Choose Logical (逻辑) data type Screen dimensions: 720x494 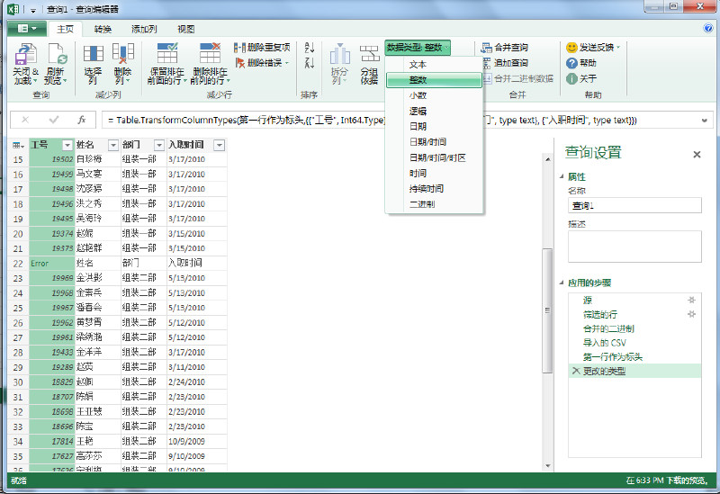434,111
